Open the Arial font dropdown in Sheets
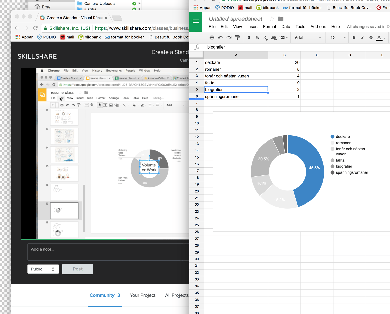This screenshot has width=390, height=314. tap(307, 38)
